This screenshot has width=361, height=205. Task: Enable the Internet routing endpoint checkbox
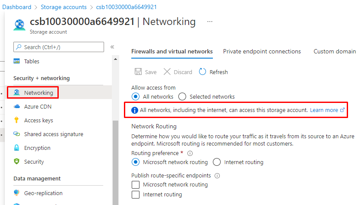(x=136, y=195)
